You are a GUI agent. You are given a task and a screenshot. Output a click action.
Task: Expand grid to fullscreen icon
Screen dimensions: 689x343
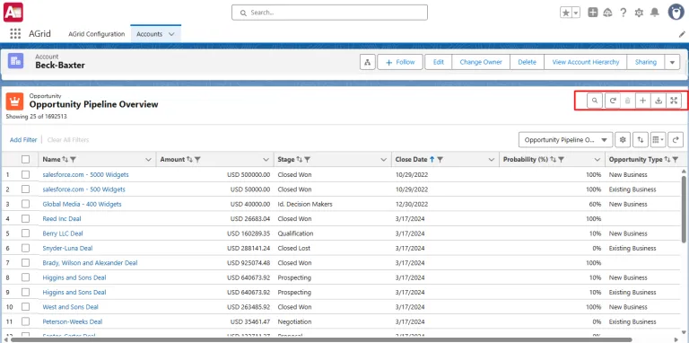674,101
